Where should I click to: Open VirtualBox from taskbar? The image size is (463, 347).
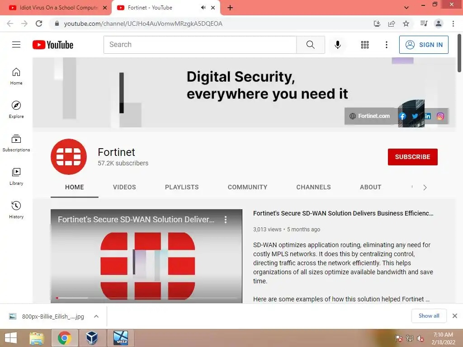pos(92,338)
